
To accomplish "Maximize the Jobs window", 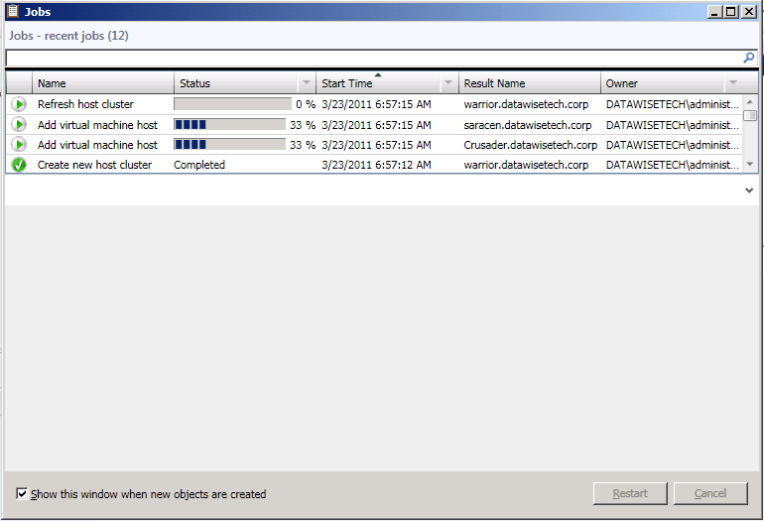I will [731, 12].
